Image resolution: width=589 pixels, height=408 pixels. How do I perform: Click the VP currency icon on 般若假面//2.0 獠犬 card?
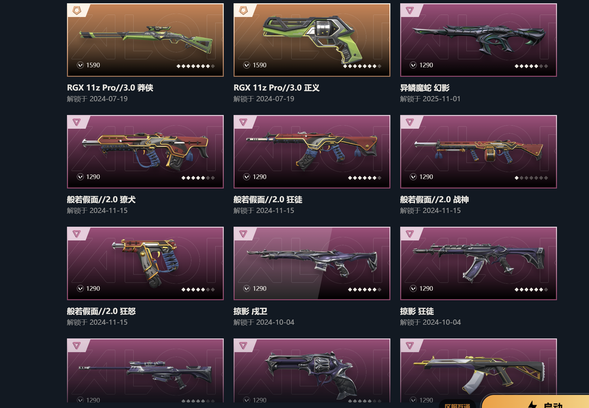point(80,177)
